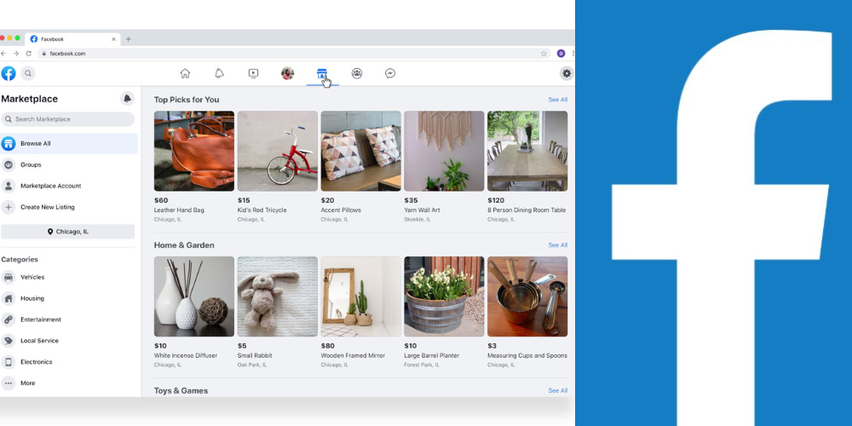Click See All for Home & Garden
Screen dimensions: 852x426
pos(557,245)
